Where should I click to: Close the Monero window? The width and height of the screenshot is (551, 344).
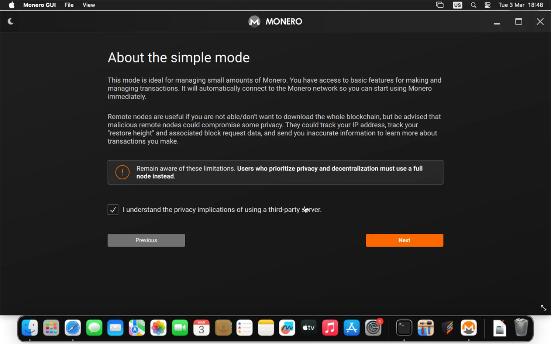540,21
